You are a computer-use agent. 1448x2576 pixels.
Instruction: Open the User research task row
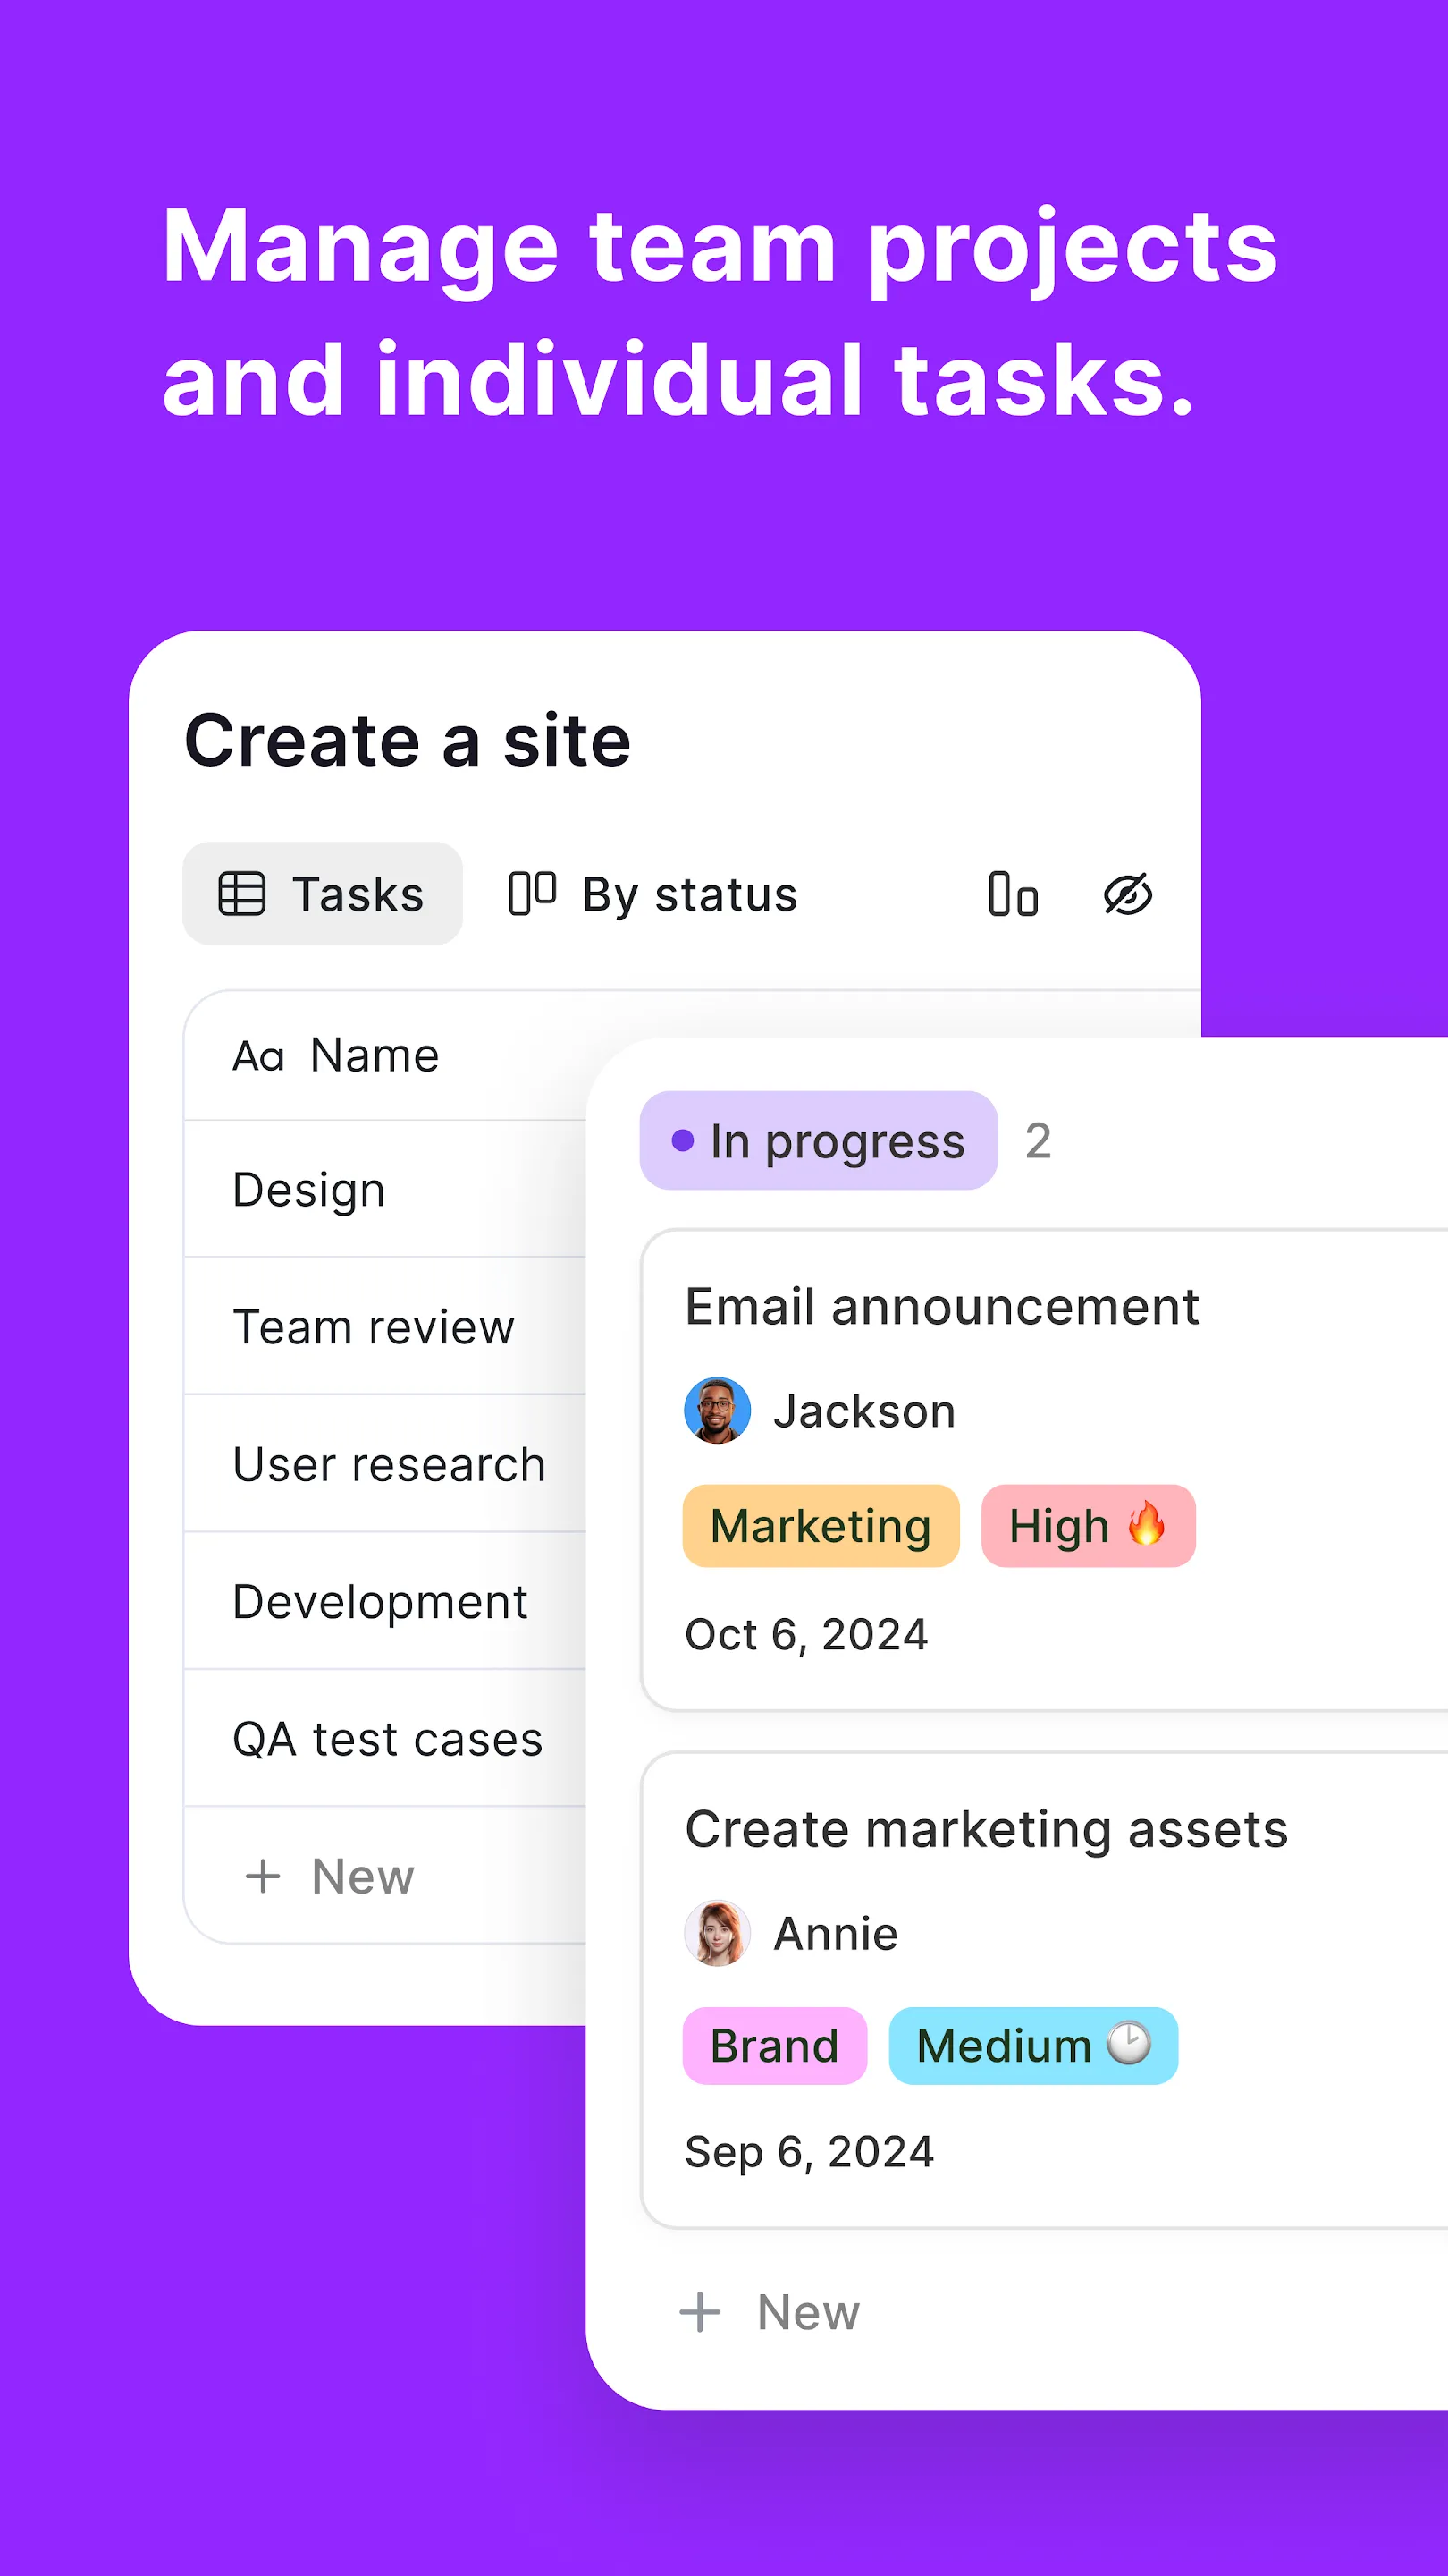tap(386, 1463)
